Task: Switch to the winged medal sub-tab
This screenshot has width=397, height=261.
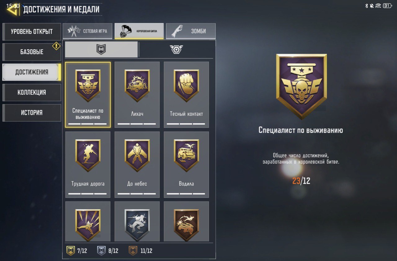Action: click(176, 49)
